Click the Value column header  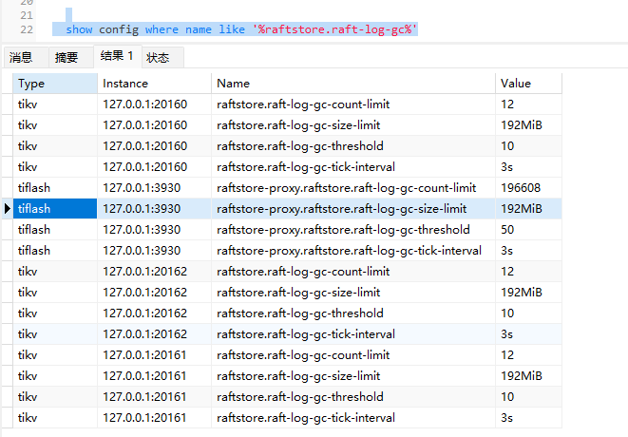[x=528, y=84]
